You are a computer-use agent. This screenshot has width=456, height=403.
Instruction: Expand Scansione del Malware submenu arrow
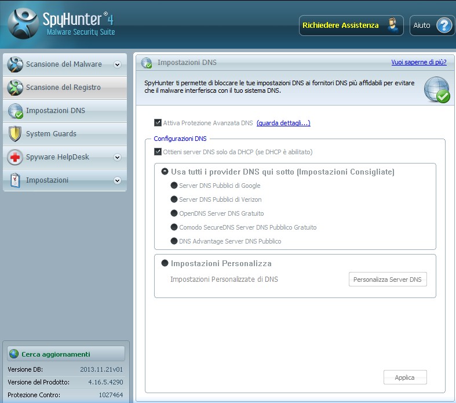pos(118,64)
